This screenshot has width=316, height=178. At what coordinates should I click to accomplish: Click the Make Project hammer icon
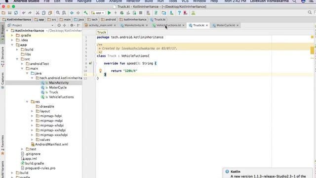coord(85,13)
